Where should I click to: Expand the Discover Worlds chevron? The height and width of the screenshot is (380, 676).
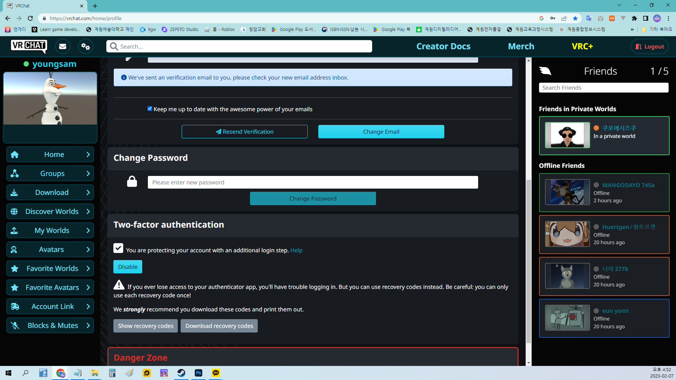pyautogui.click(x=88, y=211)
